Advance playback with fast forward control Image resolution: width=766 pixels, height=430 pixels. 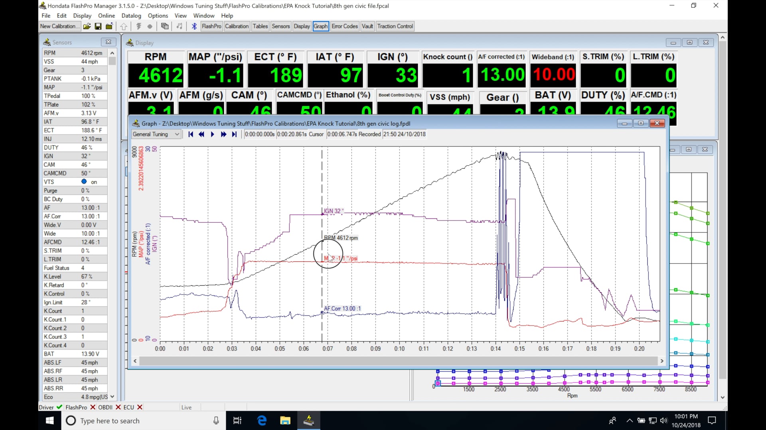click(x=223, y=134)
